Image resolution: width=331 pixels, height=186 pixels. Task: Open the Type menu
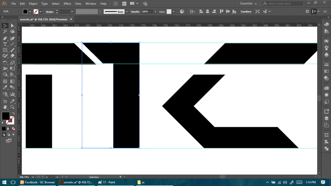pyautogui.click(x=44, y=4)
